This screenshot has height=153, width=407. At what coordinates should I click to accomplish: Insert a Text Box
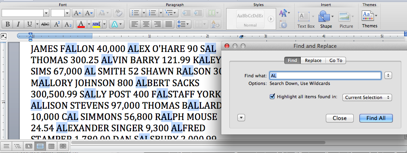(x=306, y=20)
